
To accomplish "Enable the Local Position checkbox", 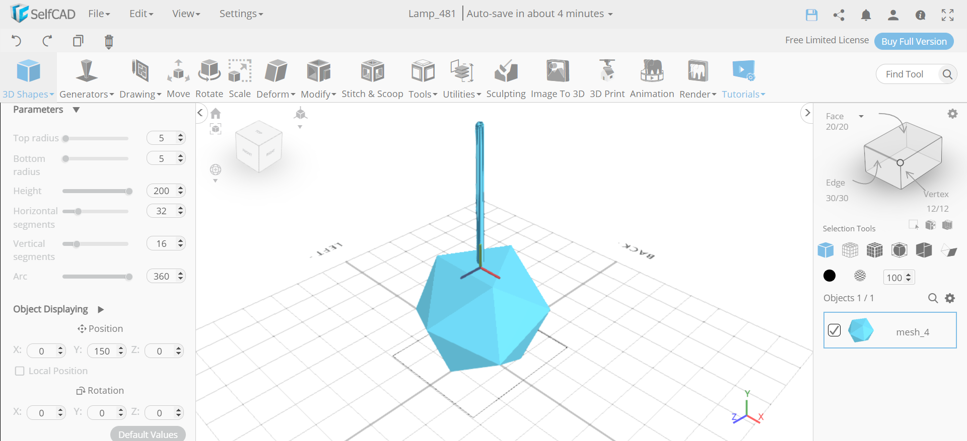I will [x=20, y=371].
